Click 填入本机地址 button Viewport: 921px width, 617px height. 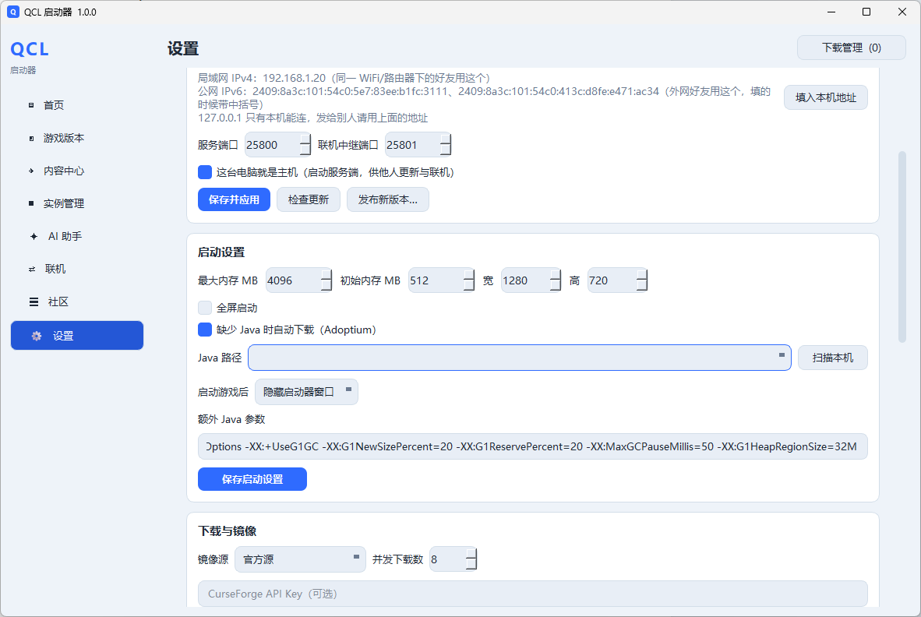pos(825,97)
